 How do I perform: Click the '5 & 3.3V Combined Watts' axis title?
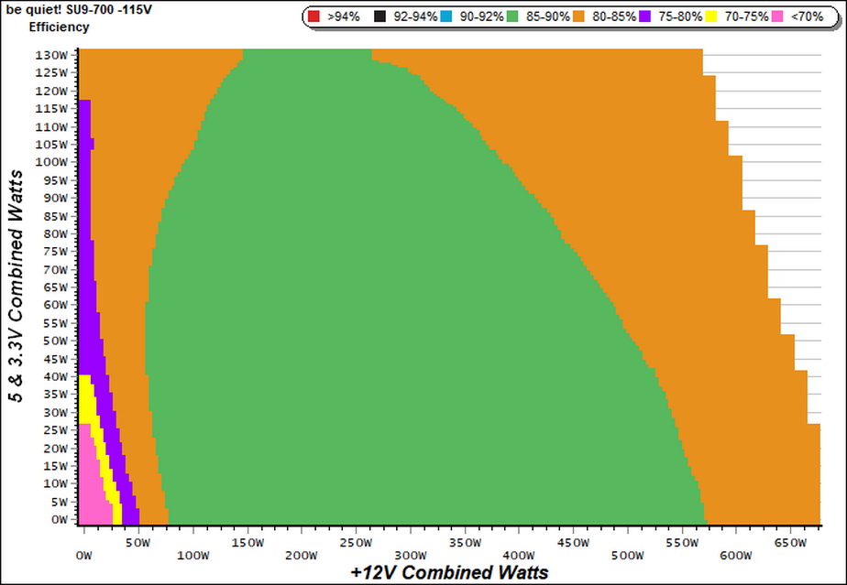[x=16, y=286]
